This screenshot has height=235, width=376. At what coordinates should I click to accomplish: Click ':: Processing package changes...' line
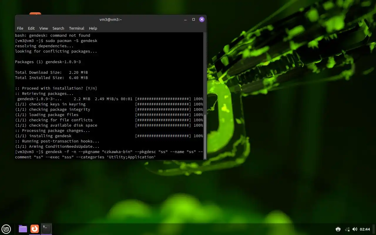53,130
